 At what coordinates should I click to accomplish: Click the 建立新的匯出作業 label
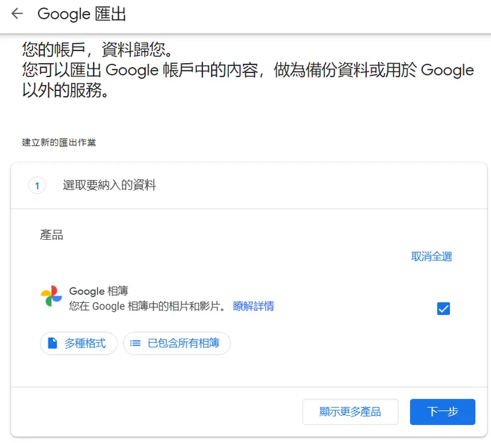(59, 142)
